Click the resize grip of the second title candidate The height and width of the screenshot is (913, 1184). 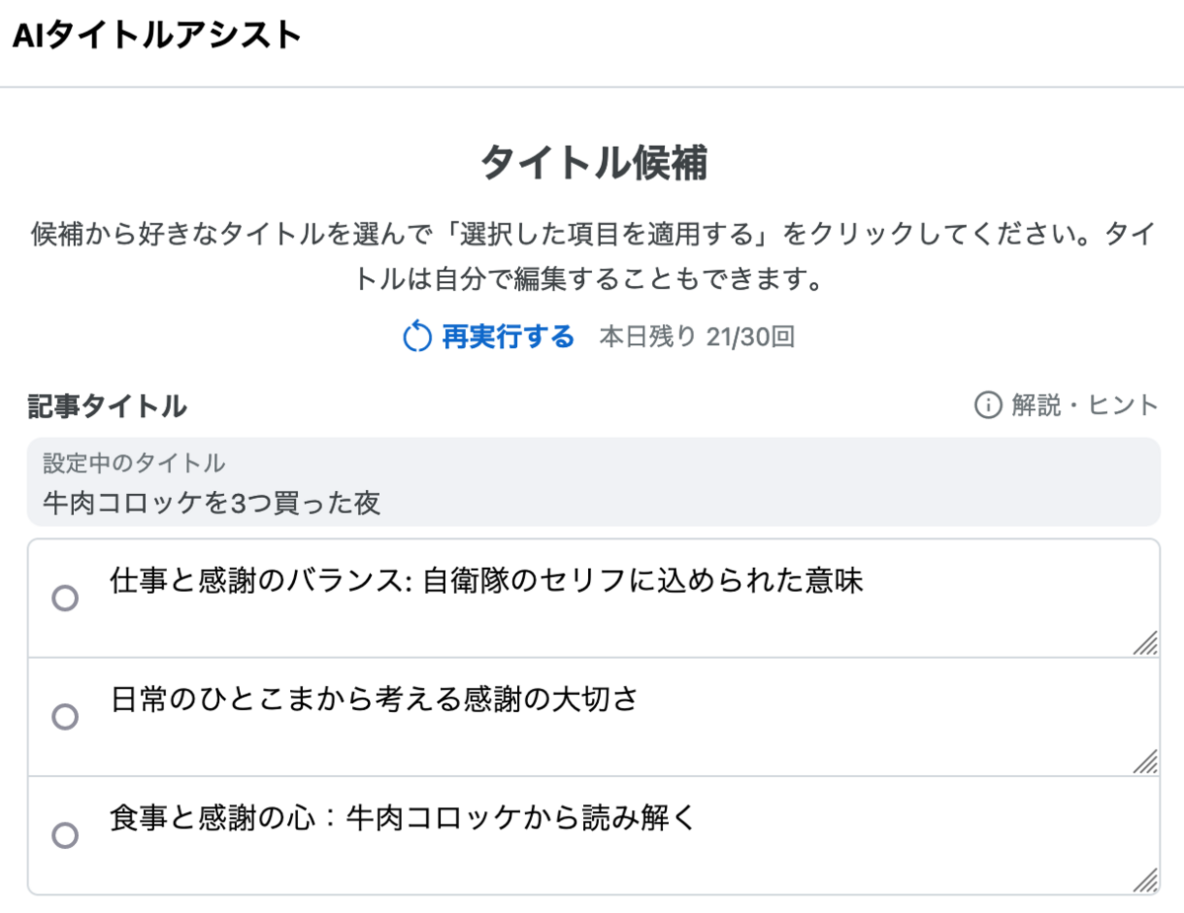tap(1145, 761)
